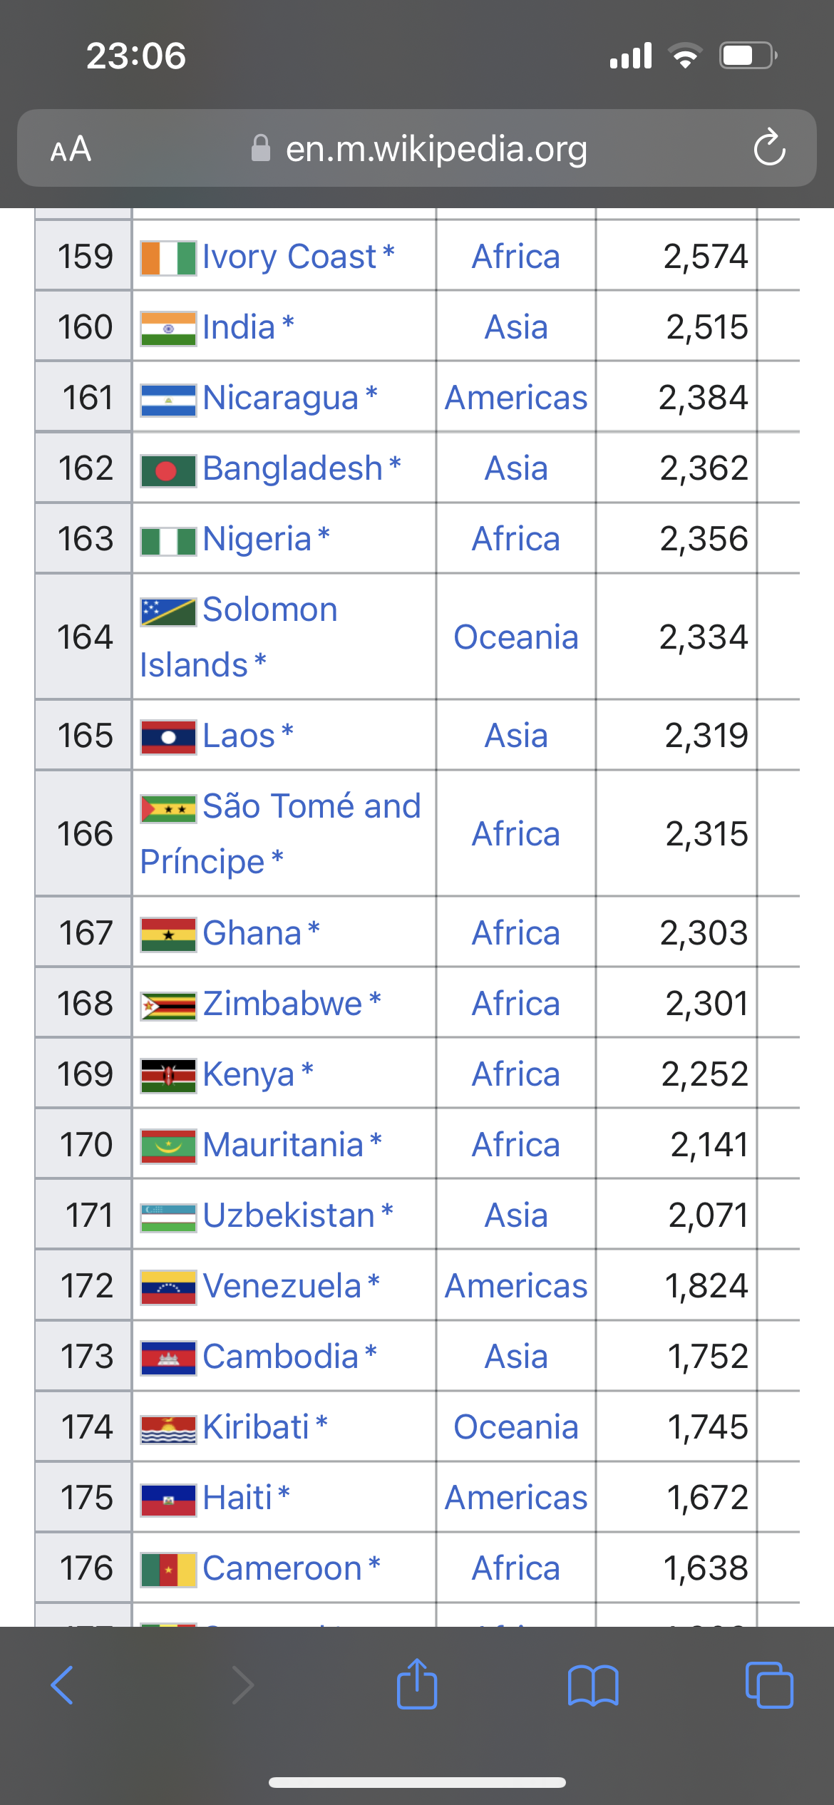Tap the Safari back arrow

tap(62, 1685)
